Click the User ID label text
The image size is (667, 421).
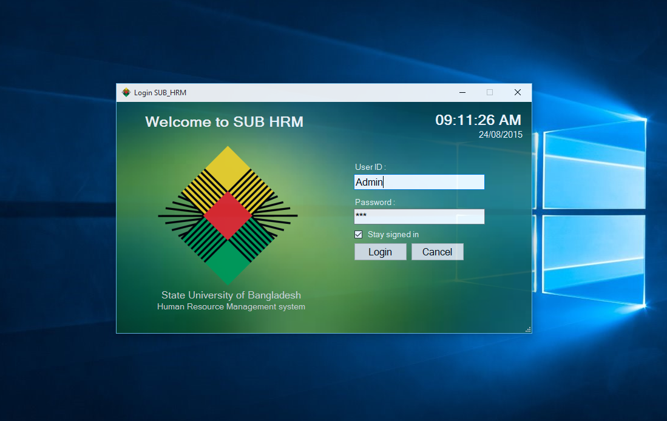[369, 167]
